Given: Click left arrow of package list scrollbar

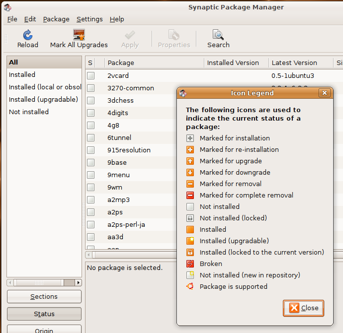Looking at the screenshot, I should [x=89, y=255].
